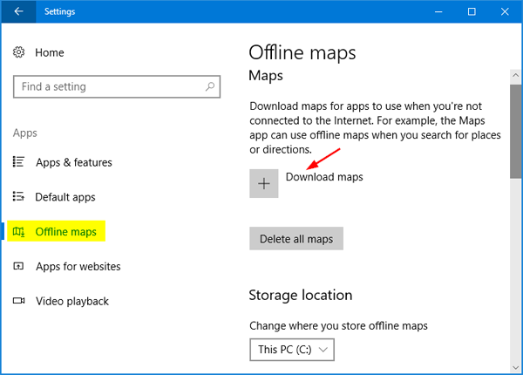The height and width of the screenshot is (375, 523).
Task: Click the Default apps sidebar icon
Action: tap(19, 197)
